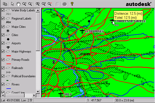Uncheck the Water Body Labels layer
155x103 pixels.
coord(3,10)
